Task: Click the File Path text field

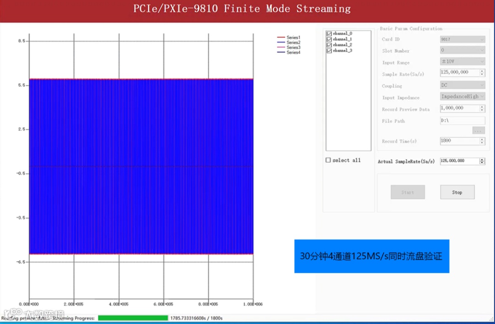Action: pos(462,120)
